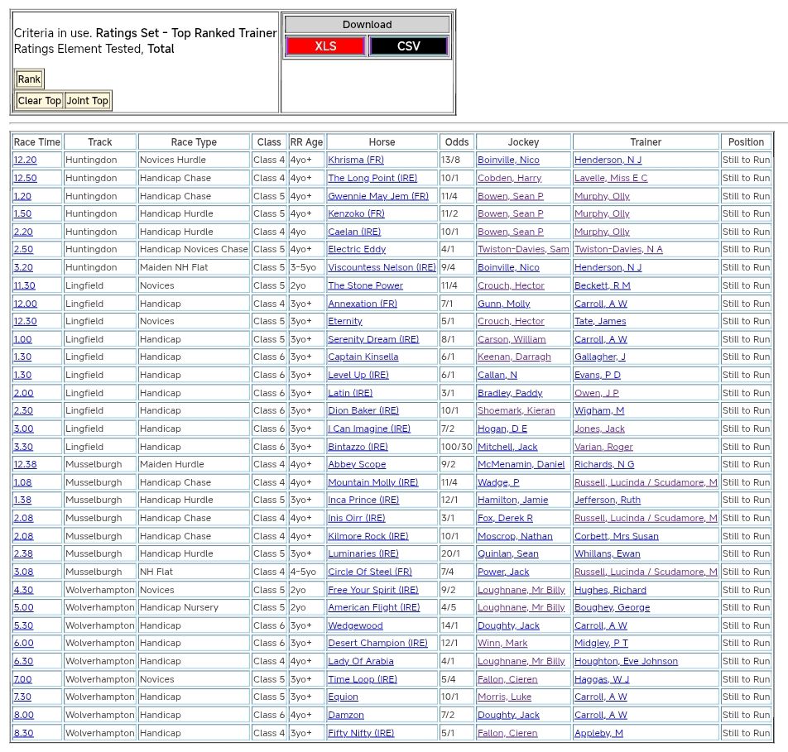The image size is (788, 752).
Task: Select horse Circle Of Steel (FR)
Action: [x=369, y=572]
